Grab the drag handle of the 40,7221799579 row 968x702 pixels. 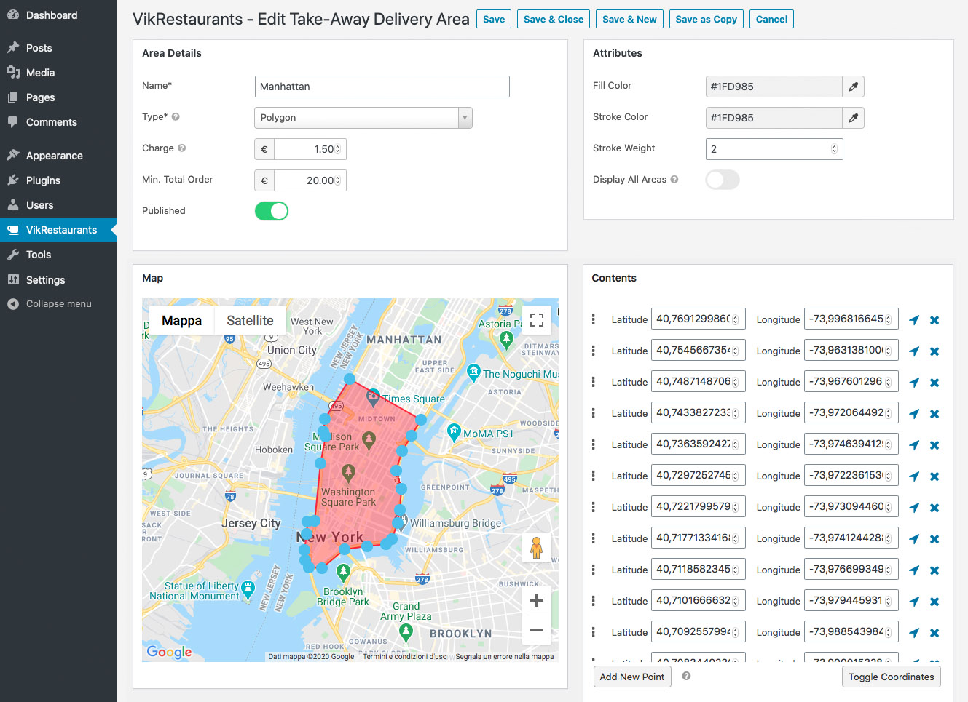pos(594,507)
